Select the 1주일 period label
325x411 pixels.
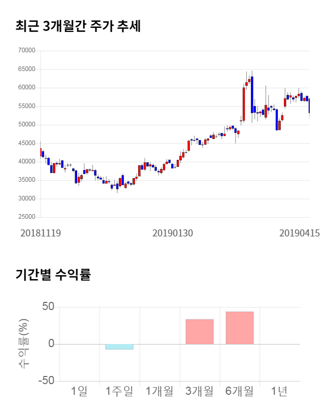click(119, 391)
